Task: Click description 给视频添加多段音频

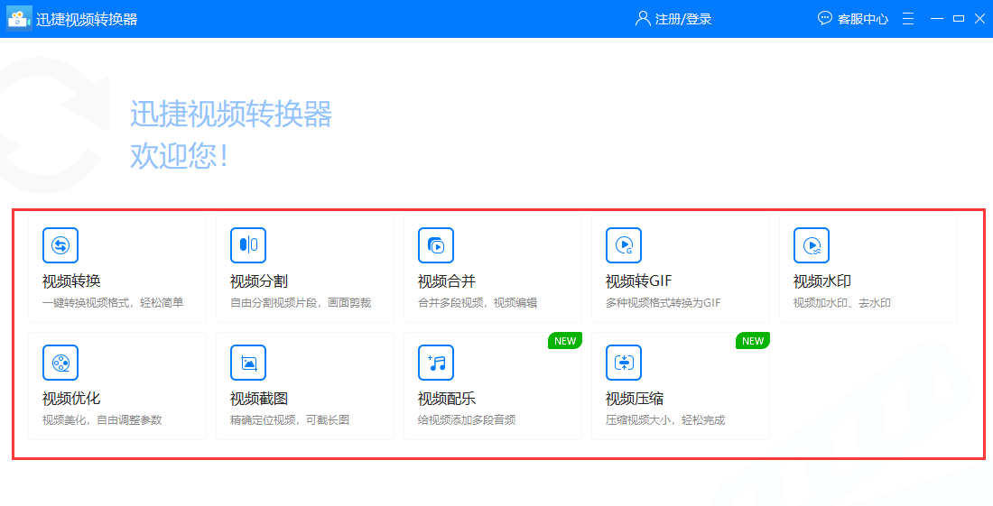Action: (467, 420)
